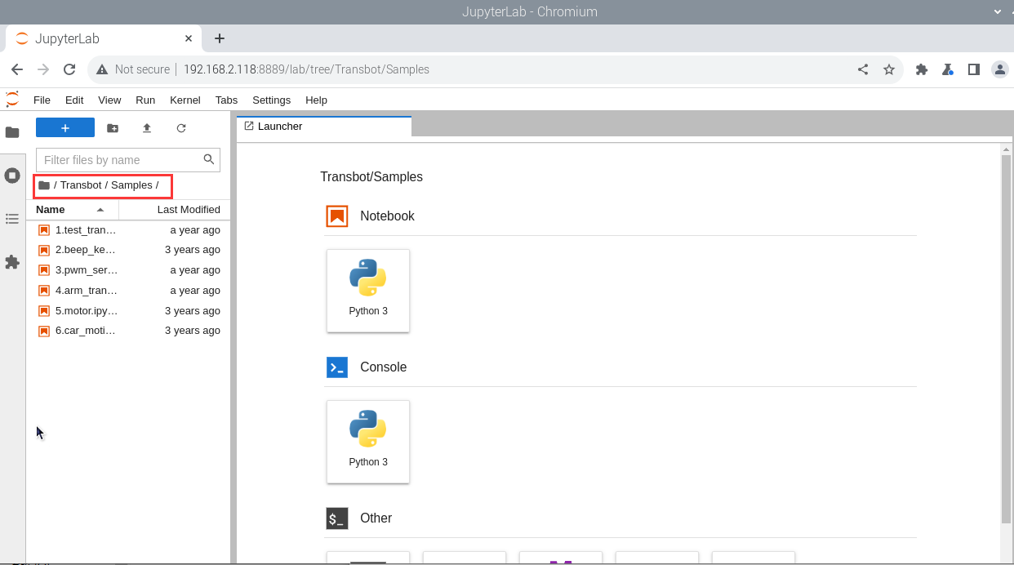Viewport: 1014px width, 565px height.
Task: Click the Launcher vertical scrollbar
Action: [x=1006, y=338]
